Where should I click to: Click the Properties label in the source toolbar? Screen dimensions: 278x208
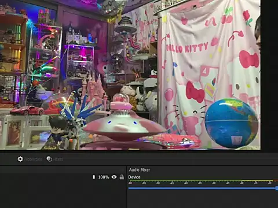click(x=33, y=159)
